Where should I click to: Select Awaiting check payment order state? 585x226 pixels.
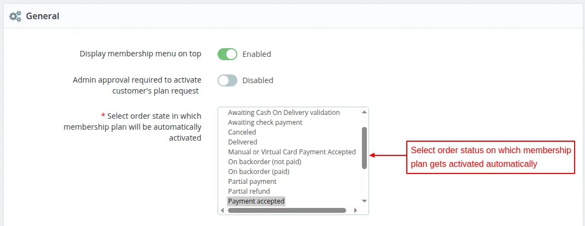tap(265, 123)
